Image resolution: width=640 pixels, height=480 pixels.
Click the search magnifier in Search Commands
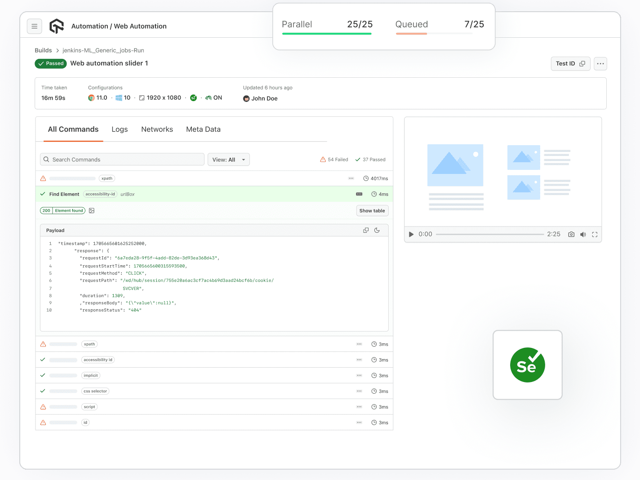point(46,159)
